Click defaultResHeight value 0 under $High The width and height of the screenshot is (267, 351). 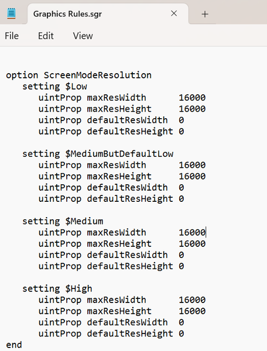181,333
